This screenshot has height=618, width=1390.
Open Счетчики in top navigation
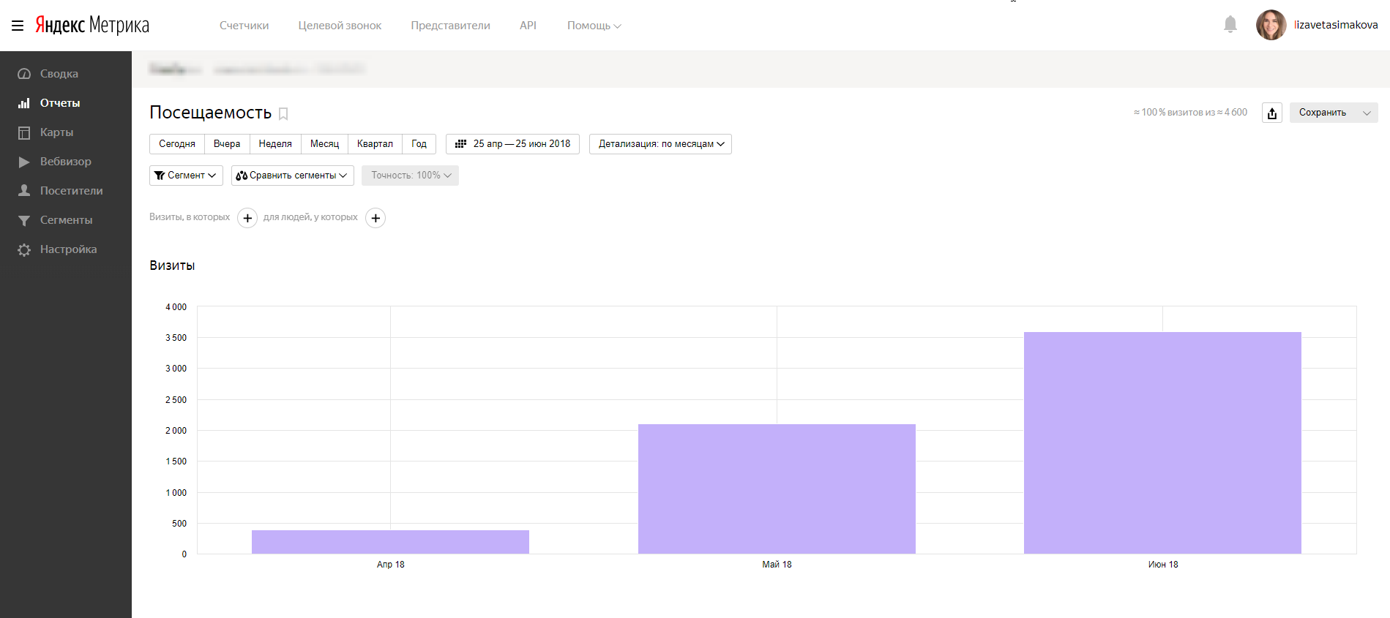pos(244,26)
